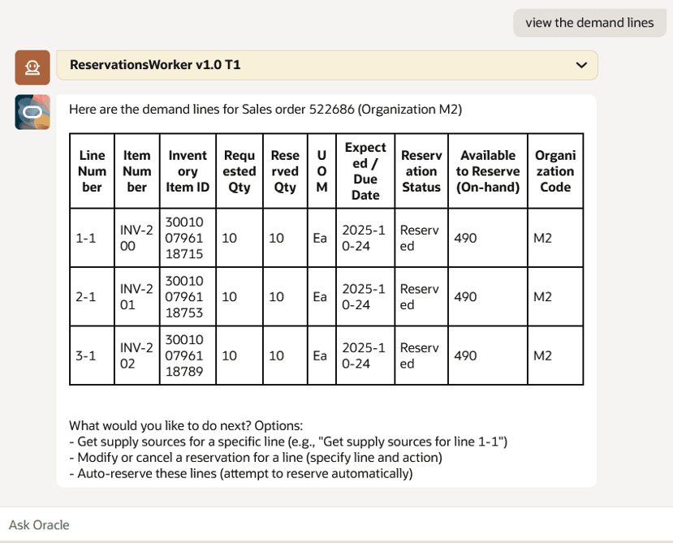Click the Oracle assistant avatar icon
Image resolution: width=673 pixels, height=543 pixels.
tap(32, 111)
